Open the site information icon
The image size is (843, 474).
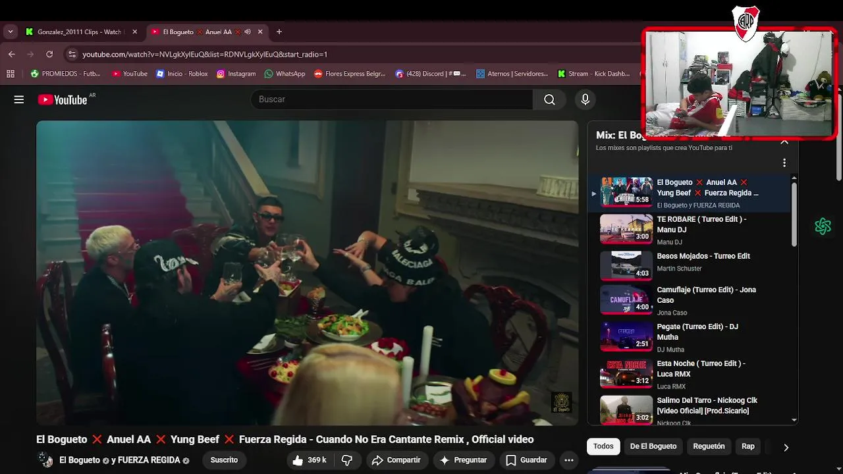[72, 54]
